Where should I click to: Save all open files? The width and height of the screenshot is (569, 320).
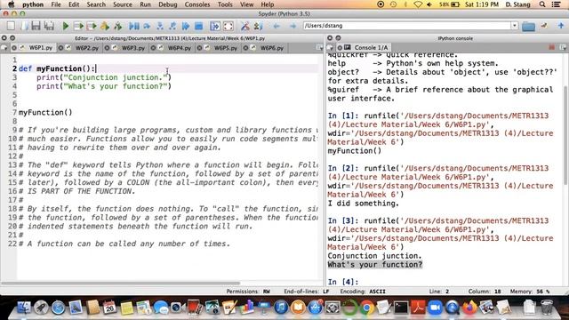click(x=49, y=26)
